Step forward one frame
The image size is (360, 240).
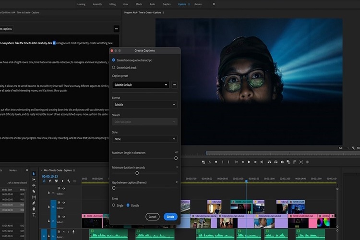point(255,162)
